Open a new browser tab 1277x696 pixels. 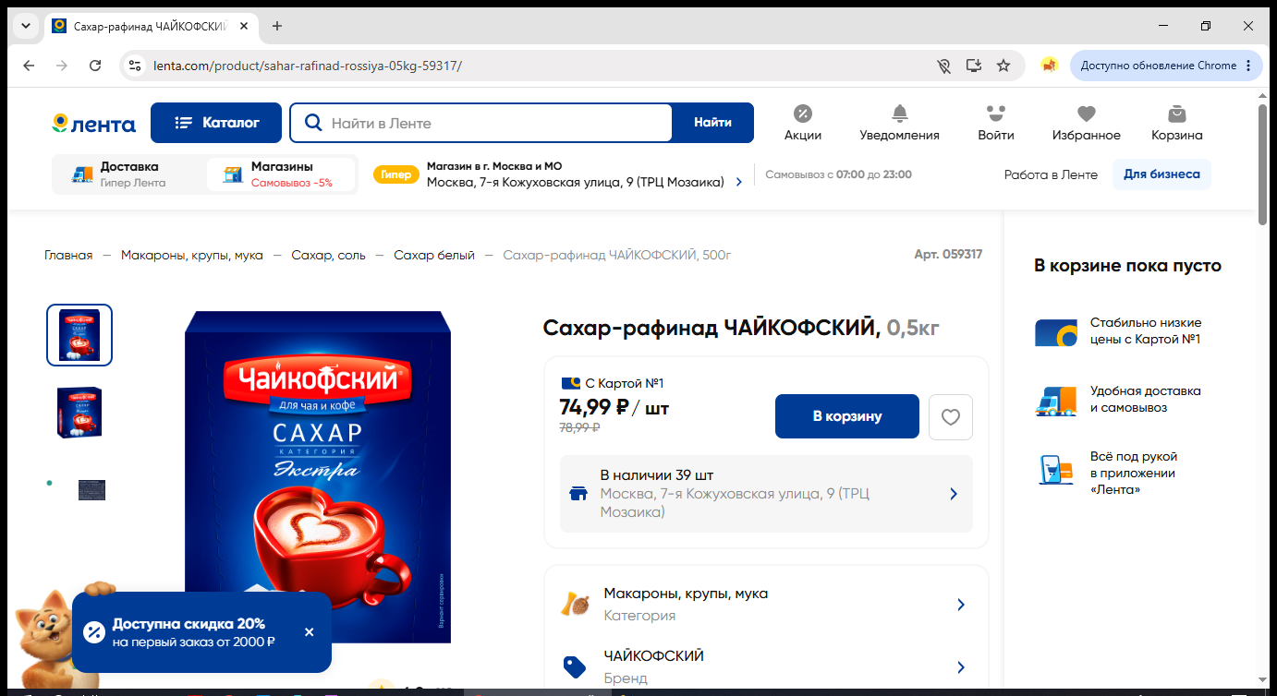point(277,26)
